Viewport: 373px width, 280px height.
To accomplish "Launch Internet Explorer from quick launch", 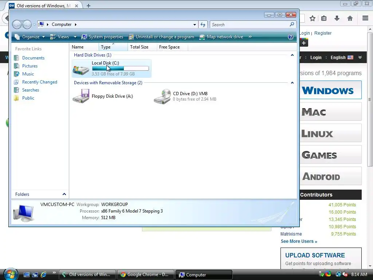I will tap(44, 275).
